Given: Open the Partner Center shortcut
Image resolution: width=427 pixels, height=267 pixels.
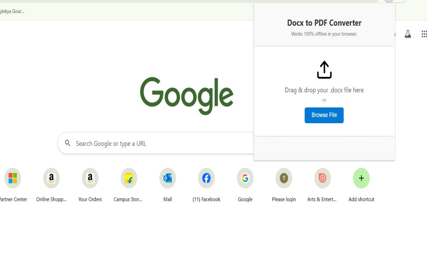Looking at the screenshot, I should pyautogui.click(x=13, y=178).
